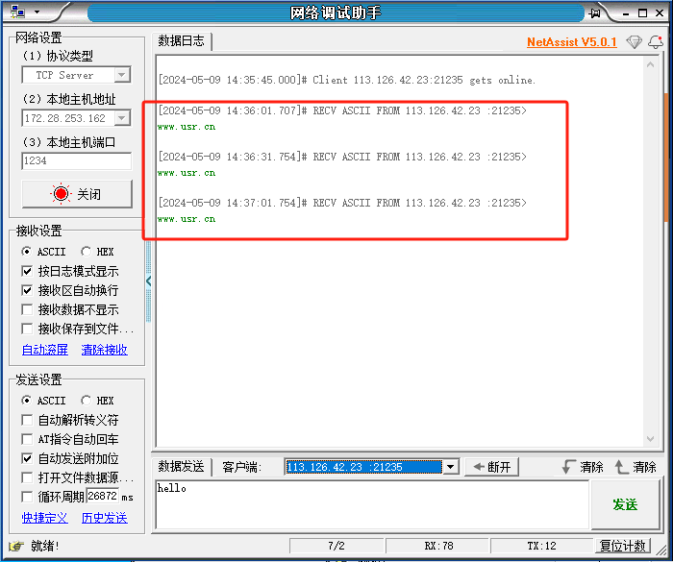Click the 自动滚屏 link
This screenshot has width=673, height=562.
pyautogui.click(x=44, y=350)
